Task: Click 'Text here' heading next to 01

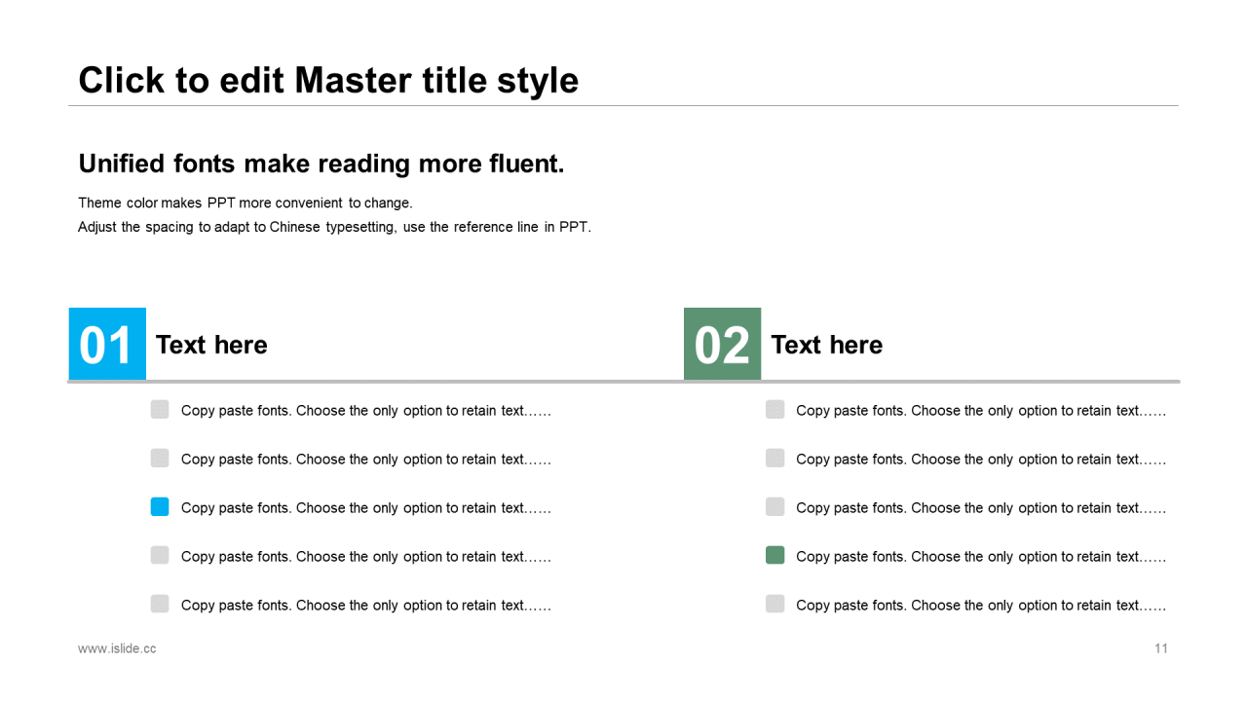Action: (x=211, y=345)
